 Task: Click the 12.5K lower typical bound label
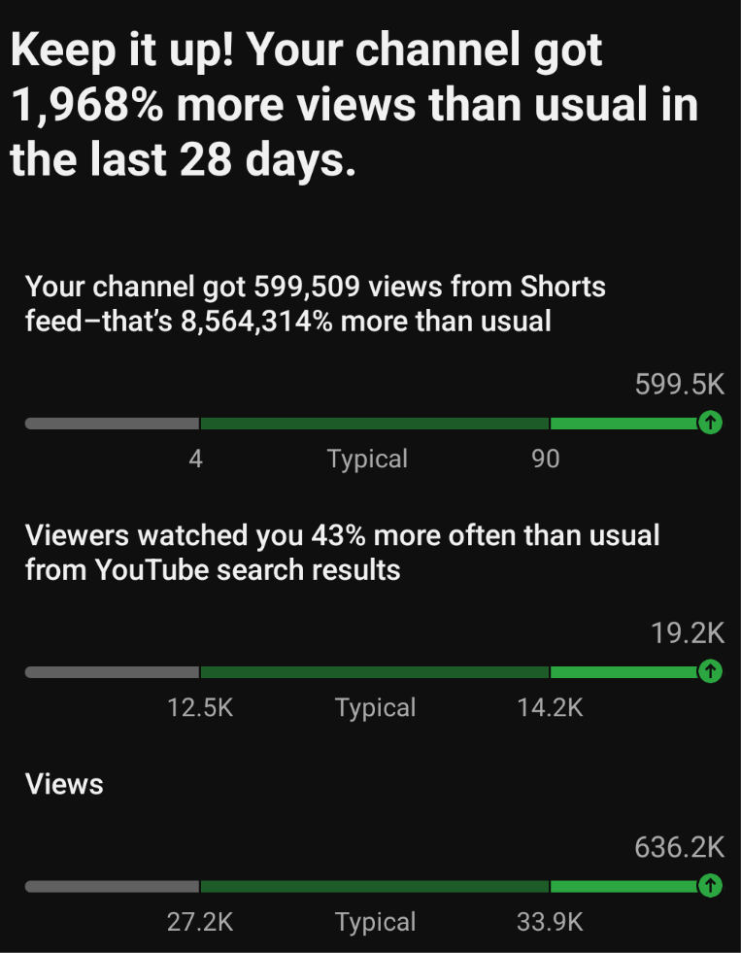[200, 708]
